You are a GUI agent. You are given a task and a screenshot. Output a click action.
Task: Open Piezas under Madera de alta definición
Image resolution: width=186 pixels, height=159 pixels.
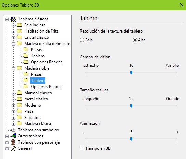(36, 50)
